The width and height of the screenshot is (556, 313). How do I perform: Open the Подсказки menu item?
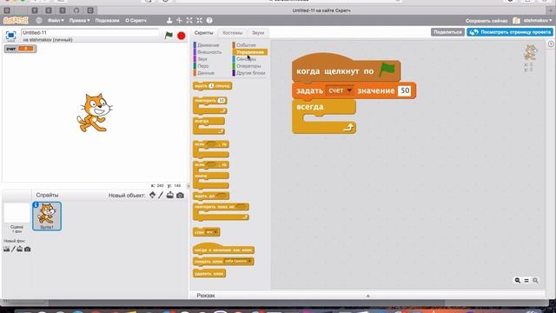tap(107, 20)
